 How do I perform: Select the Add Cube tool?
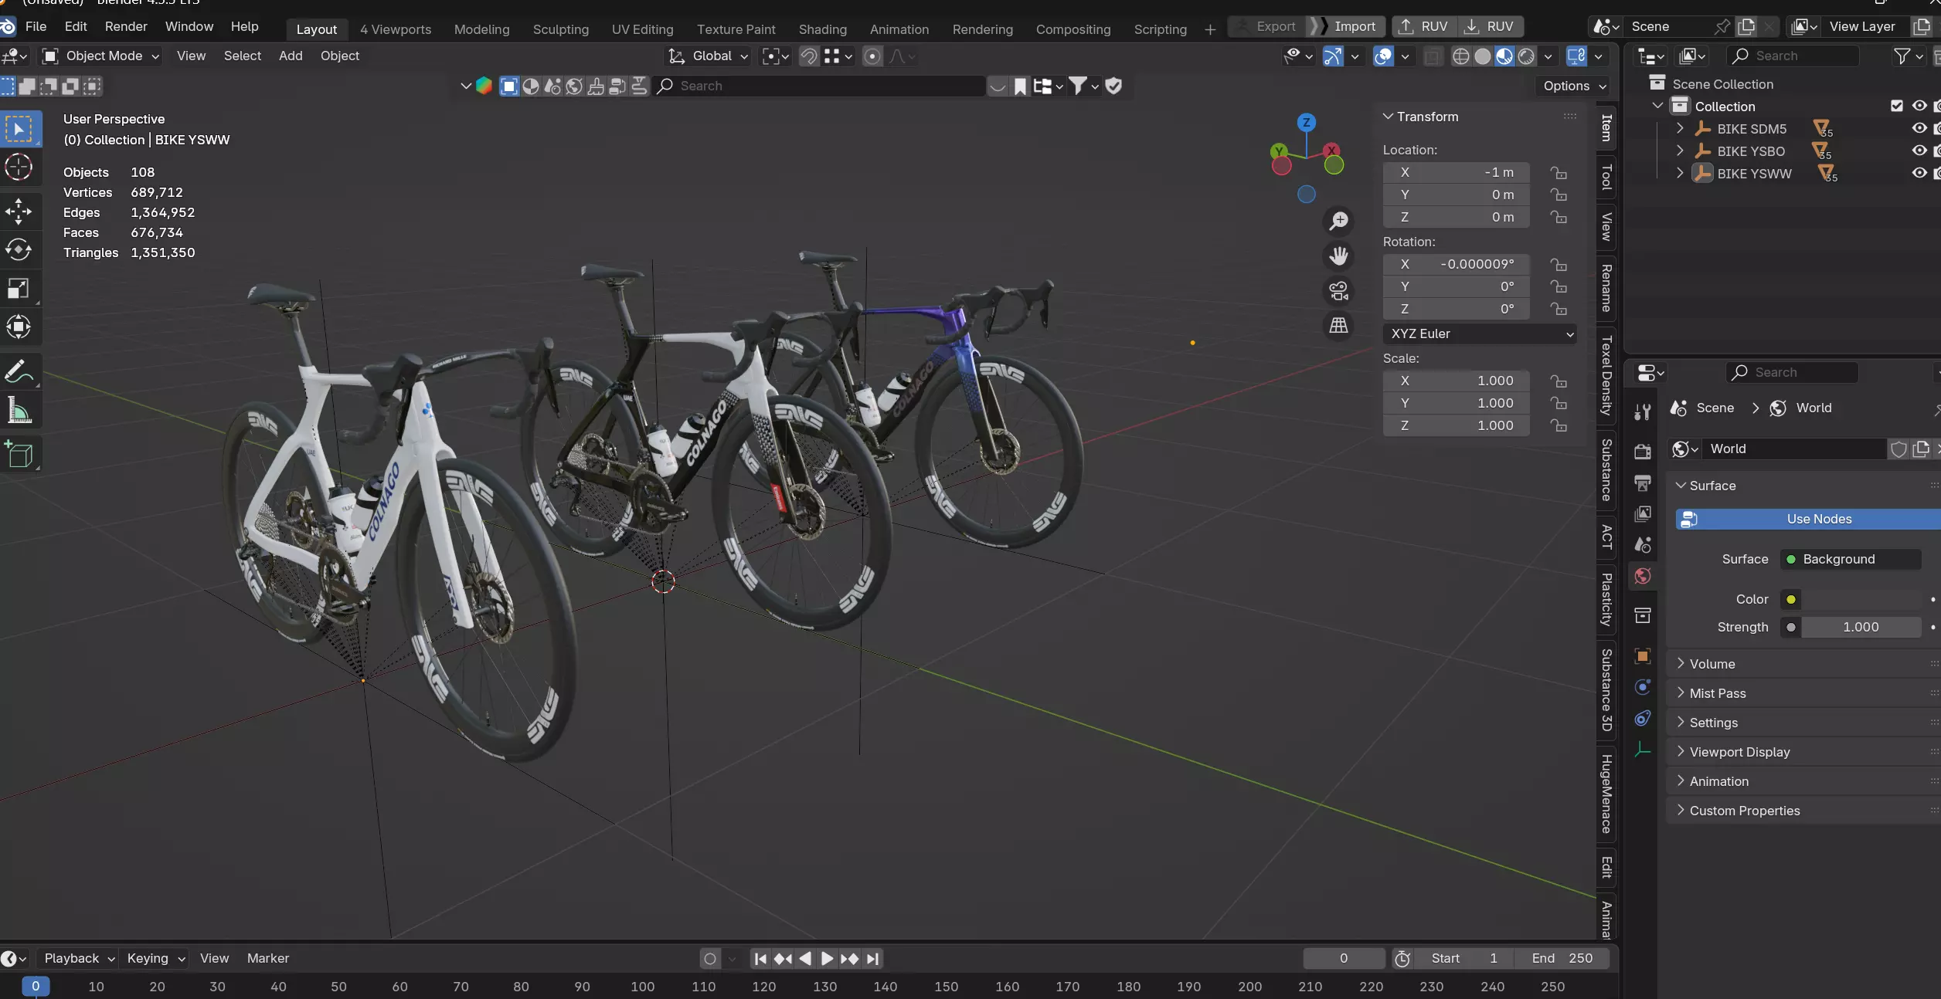click(x=19, y=454)
